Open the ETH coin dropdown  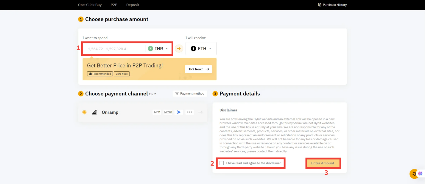[201, 48]
